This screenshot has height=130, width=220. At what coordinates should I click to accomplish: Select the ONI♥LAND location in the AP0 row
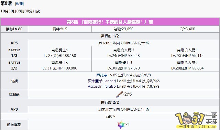(124, 109)
